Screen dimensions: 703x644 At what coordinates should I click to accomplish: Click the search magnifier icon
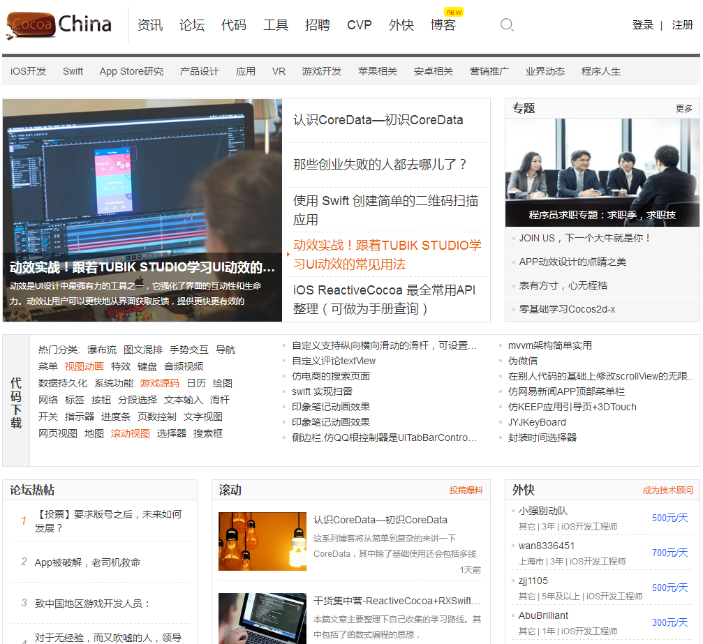click(507, 25)
